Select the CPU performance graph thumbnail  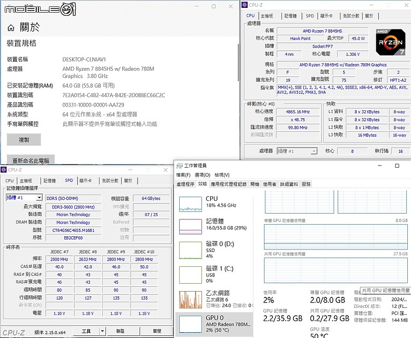tap(191, 204)
